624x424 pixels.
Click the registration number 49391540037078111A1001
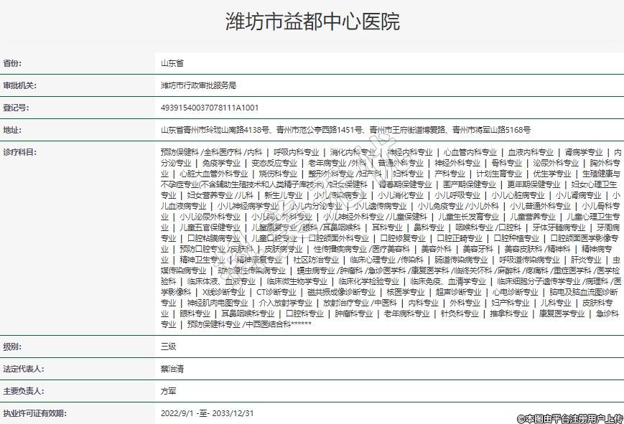point(210,108)
